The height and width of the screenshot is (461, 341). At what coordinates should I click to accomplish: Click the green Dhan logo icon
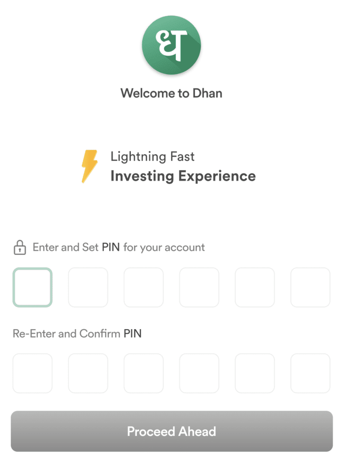tap(171, 45)
